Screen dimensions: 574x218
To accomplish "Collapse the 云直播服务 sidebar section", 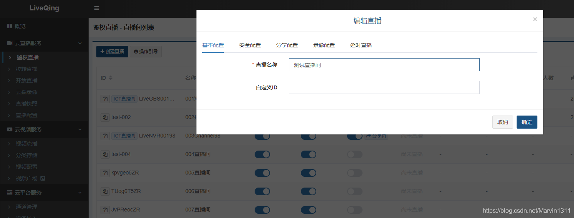I will tap(44, 43).
